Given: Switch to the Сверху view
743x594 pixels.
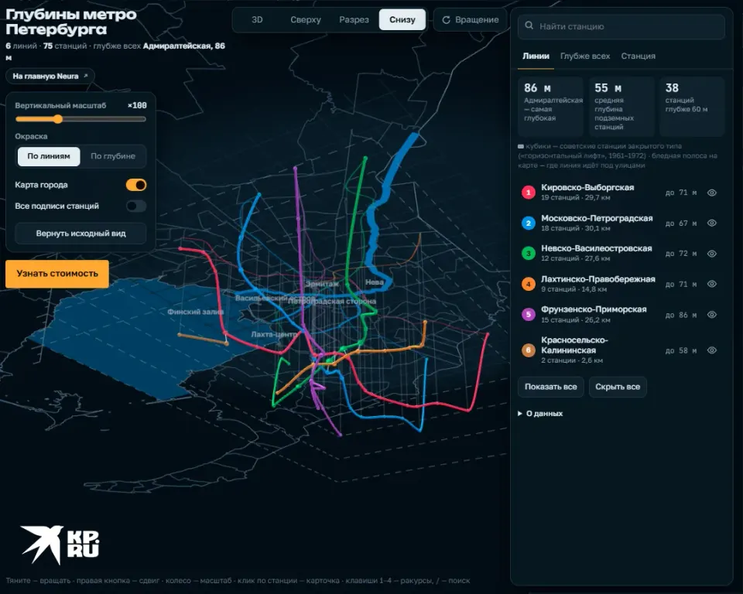Looking at the screenshot, I should (x=306, y=20).
